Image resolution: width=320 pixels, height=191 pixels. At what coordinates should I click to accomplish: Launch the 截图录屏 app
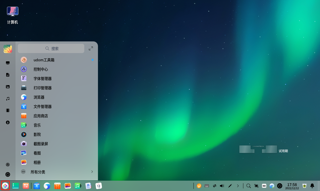41,144
